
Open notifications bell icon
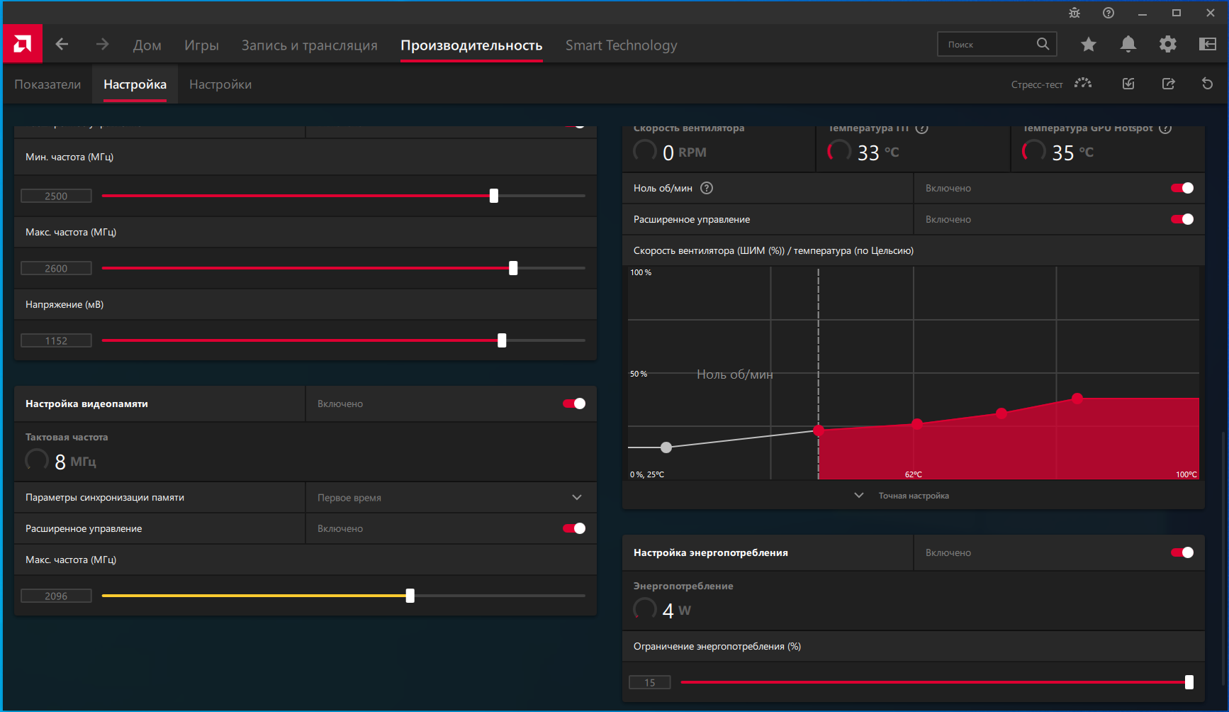1128,44
